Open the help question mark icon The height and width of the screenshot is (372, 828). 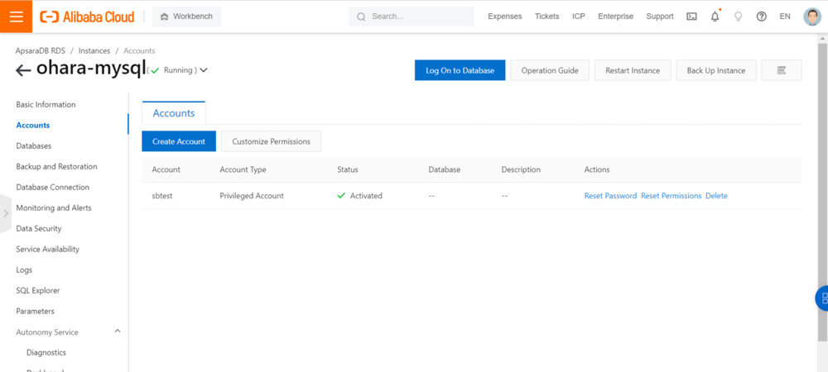[x=761, y=17]
